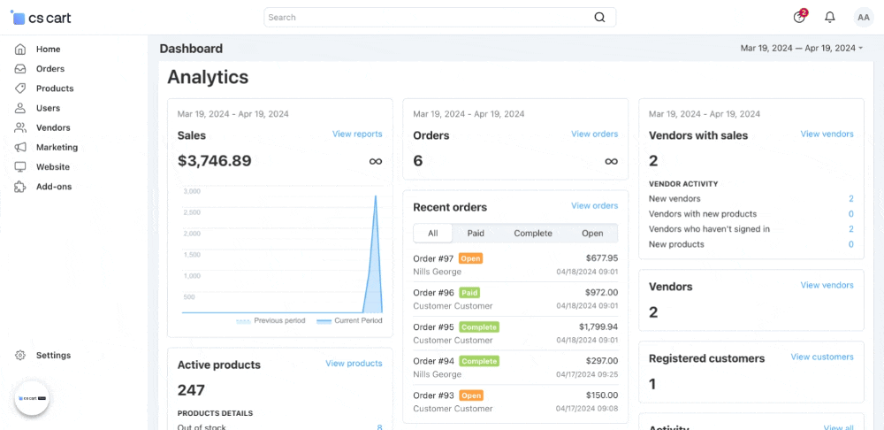Click the search magnifier icon

[x=599, y=17]
